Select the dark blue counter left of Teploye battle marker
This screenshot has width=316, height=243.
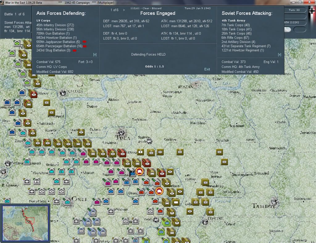point(132,173)
